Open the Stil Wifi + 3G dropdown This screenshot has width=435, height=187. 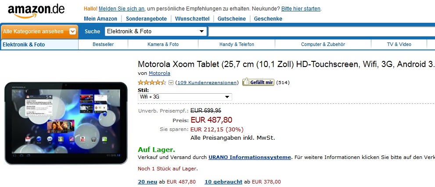[185, 97]
